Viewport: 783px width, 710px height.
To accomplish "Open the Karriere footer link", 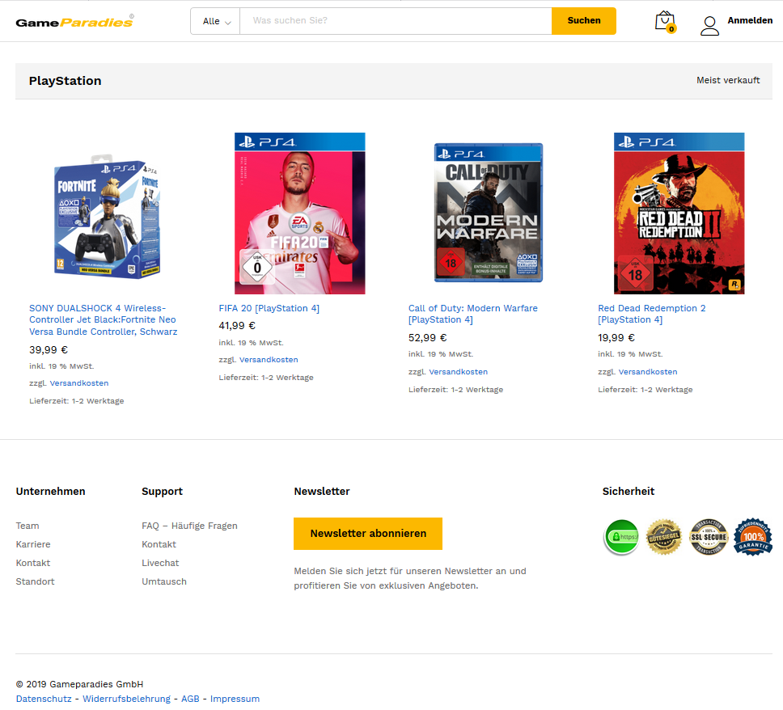I will 33,544.
